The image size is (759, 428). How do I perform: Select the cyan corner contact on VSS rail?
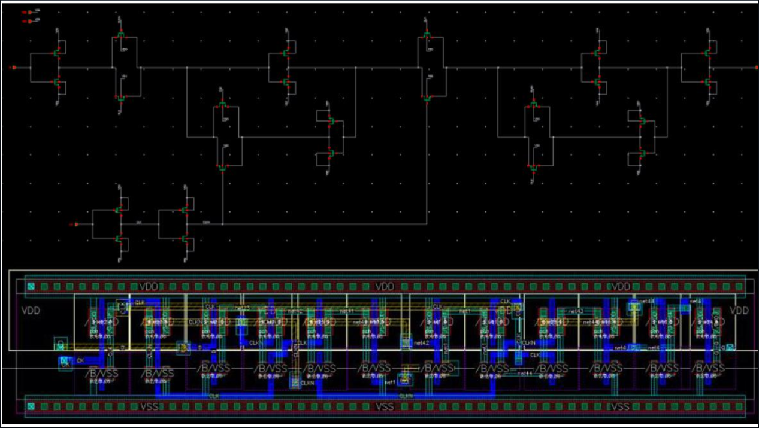(31, 407)
